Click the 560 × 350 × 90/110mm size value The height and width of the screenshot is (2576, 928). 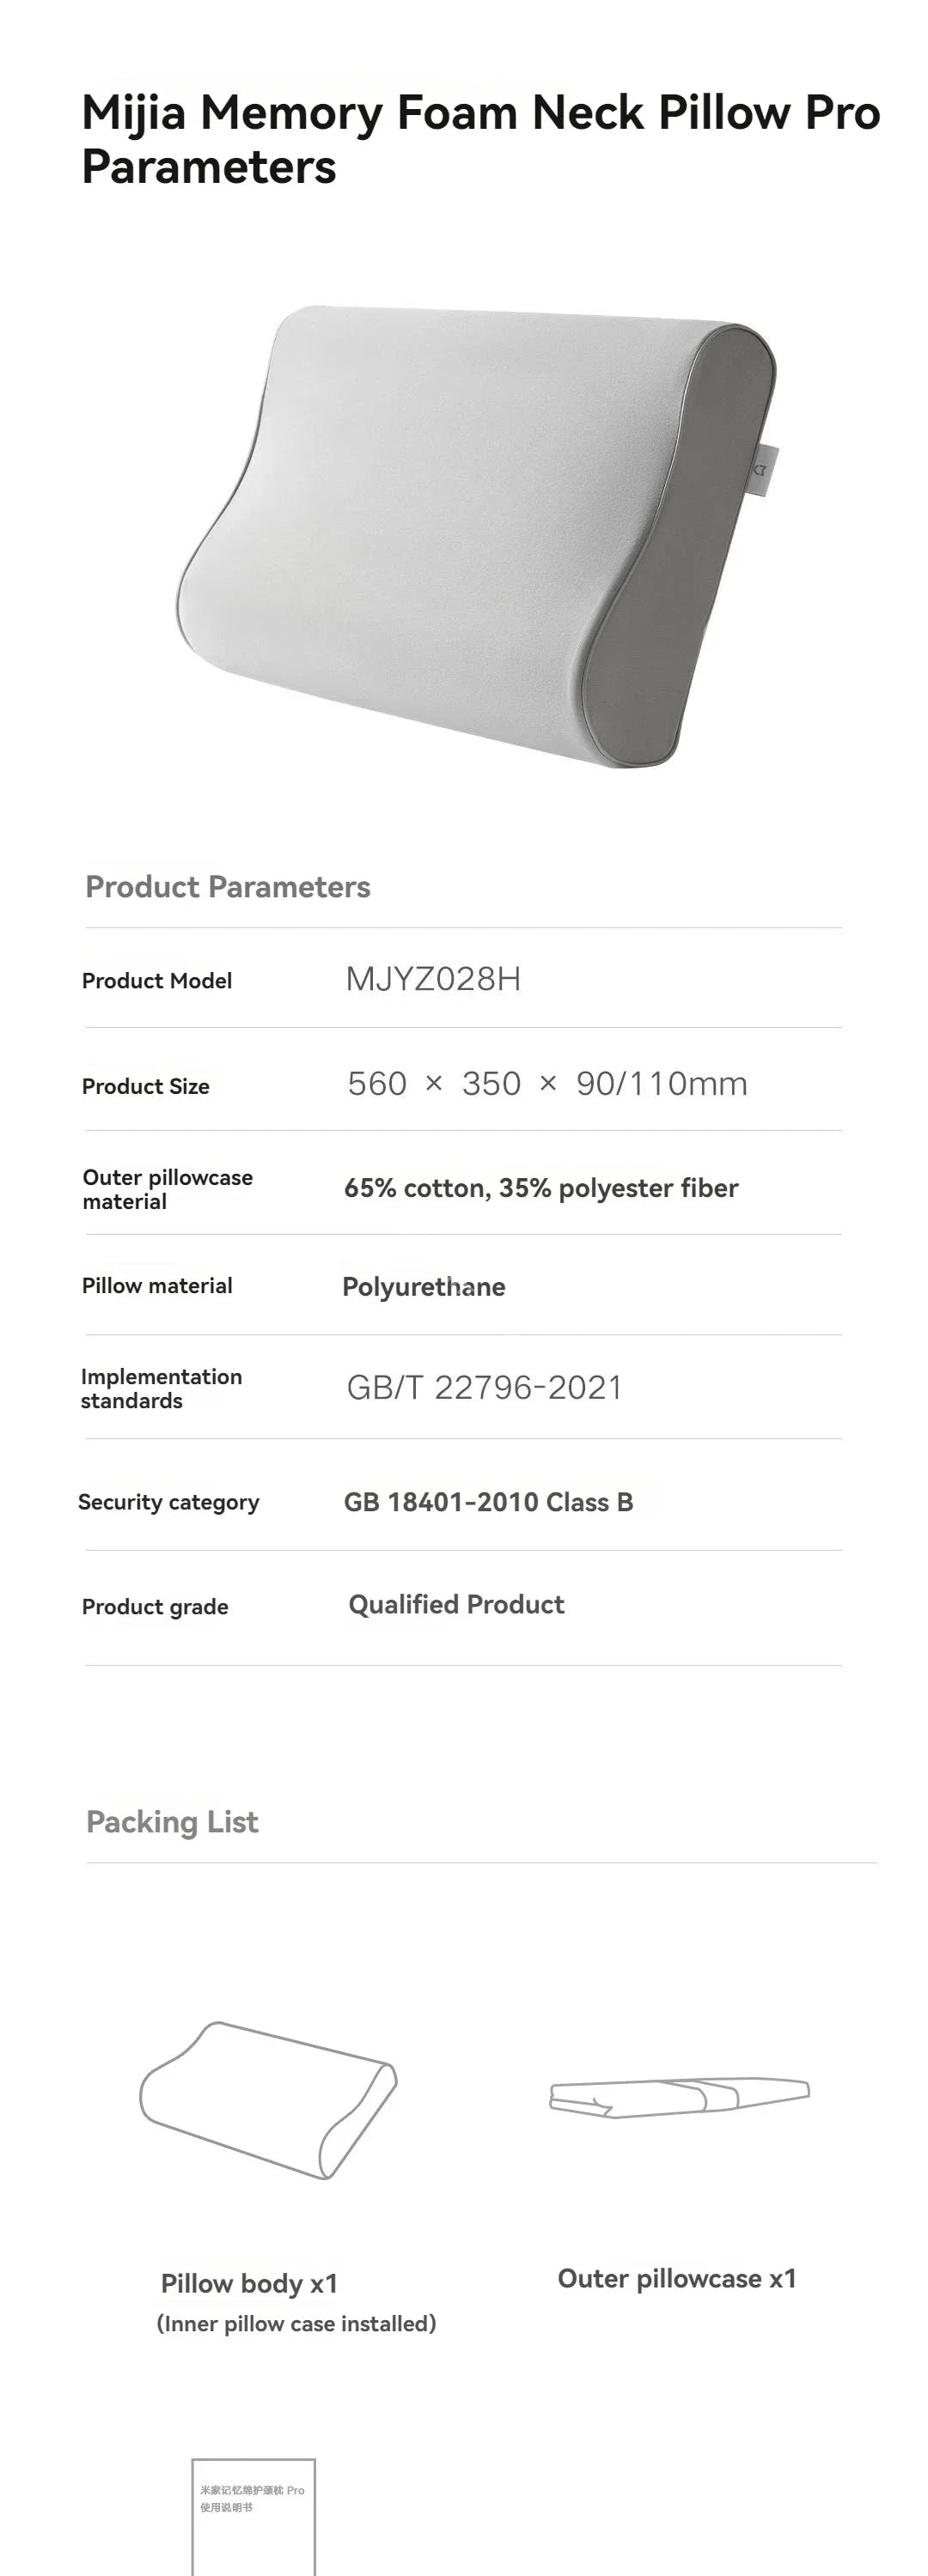coord(546,1084)
